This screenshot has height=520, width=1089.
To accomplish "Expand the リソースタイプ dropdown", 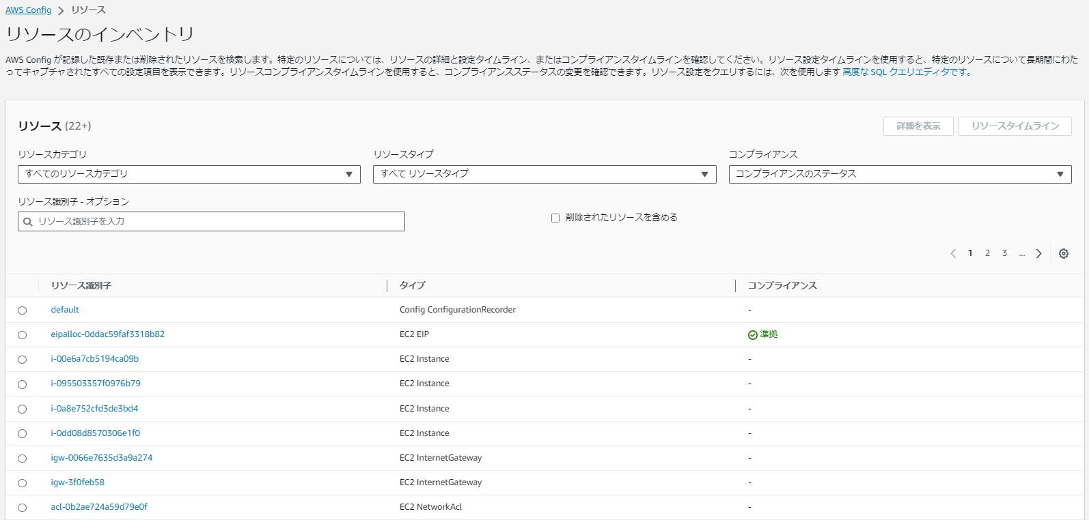I will pos(544,174).
